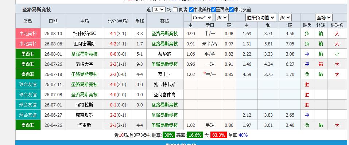
Task: Uncheck the 墨西联 filter checkbox
Action: coord(213,9)
